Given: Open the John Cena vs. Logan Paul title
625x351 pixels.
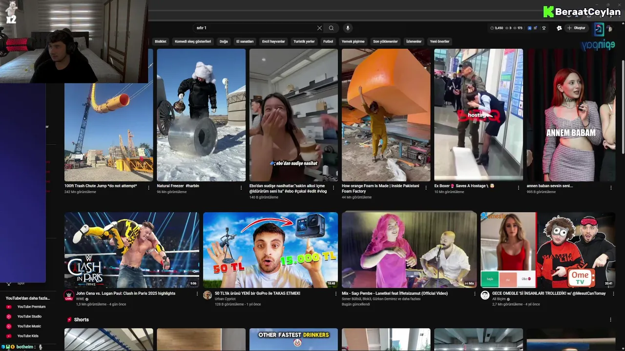Looking at the screenshot, I should click(125, 293).
